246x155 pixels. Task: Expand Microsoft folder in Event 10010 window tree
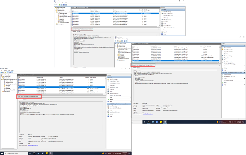3,85
